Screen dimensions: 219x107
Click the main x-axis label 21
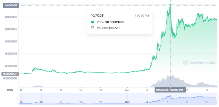pos(61,90)
